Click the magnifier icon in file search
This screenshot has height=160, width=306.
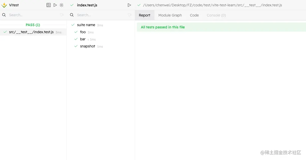(4, 15)
